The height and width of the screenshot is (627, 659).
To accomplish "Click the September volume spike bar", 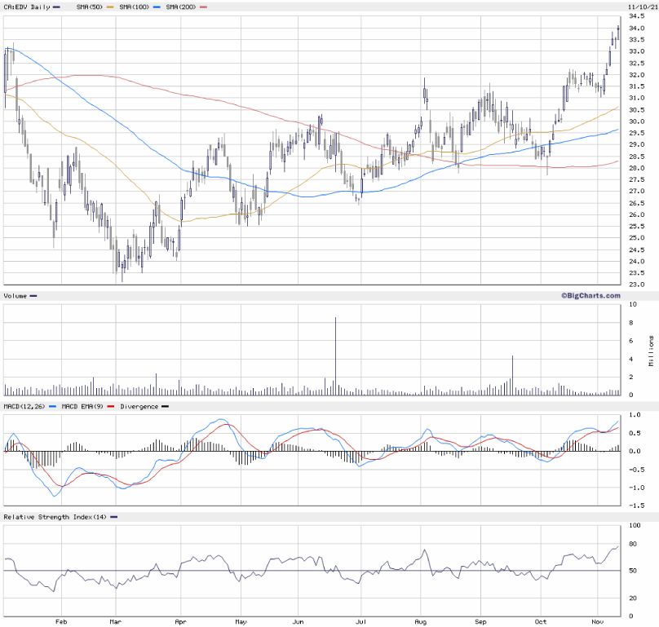I will 512,375.
